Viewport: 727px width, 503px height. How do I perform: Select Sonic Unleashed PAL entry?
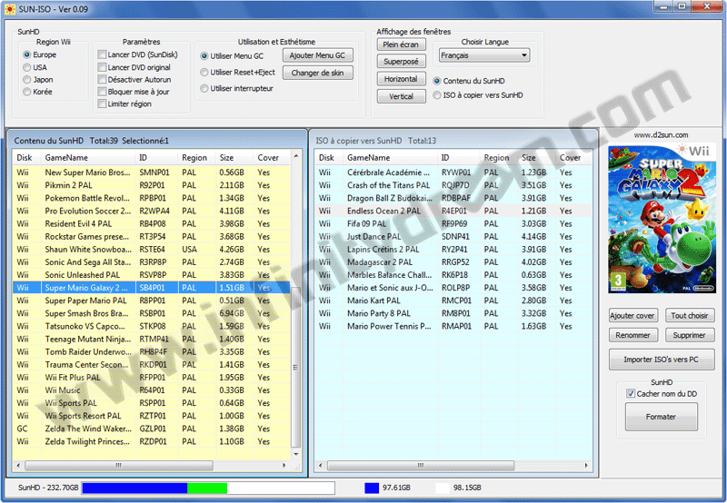152,275
